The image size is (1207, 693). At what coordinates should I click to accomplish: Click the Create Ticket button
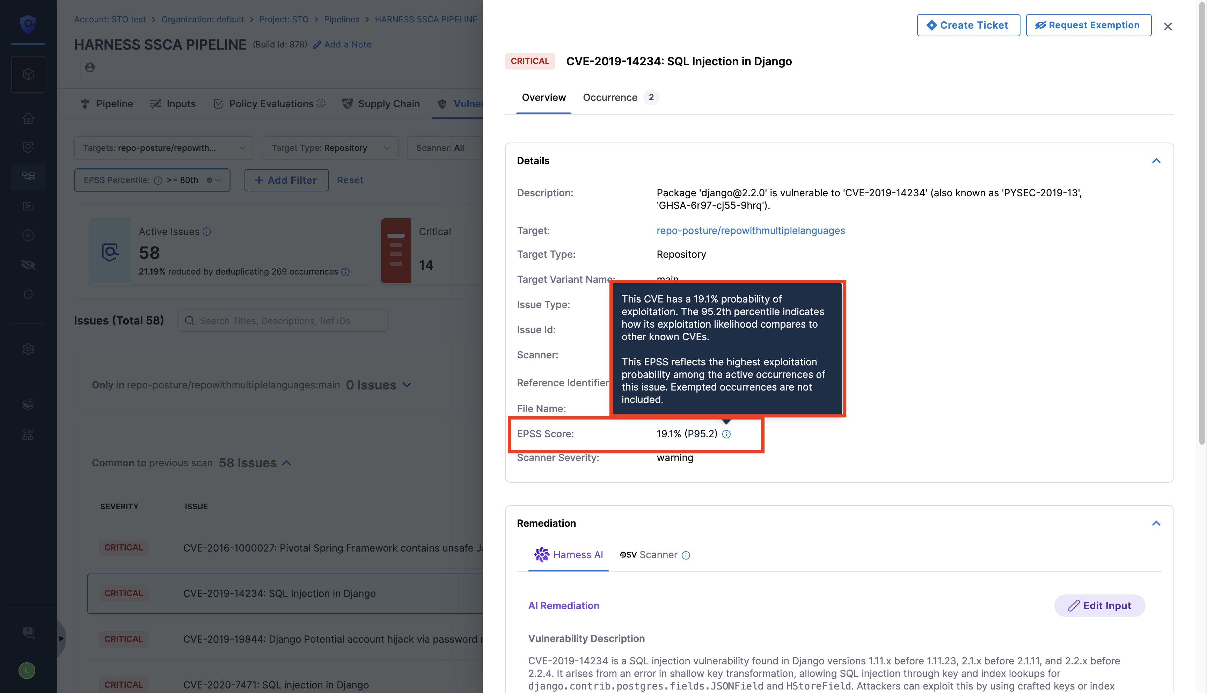pos(968,25)
